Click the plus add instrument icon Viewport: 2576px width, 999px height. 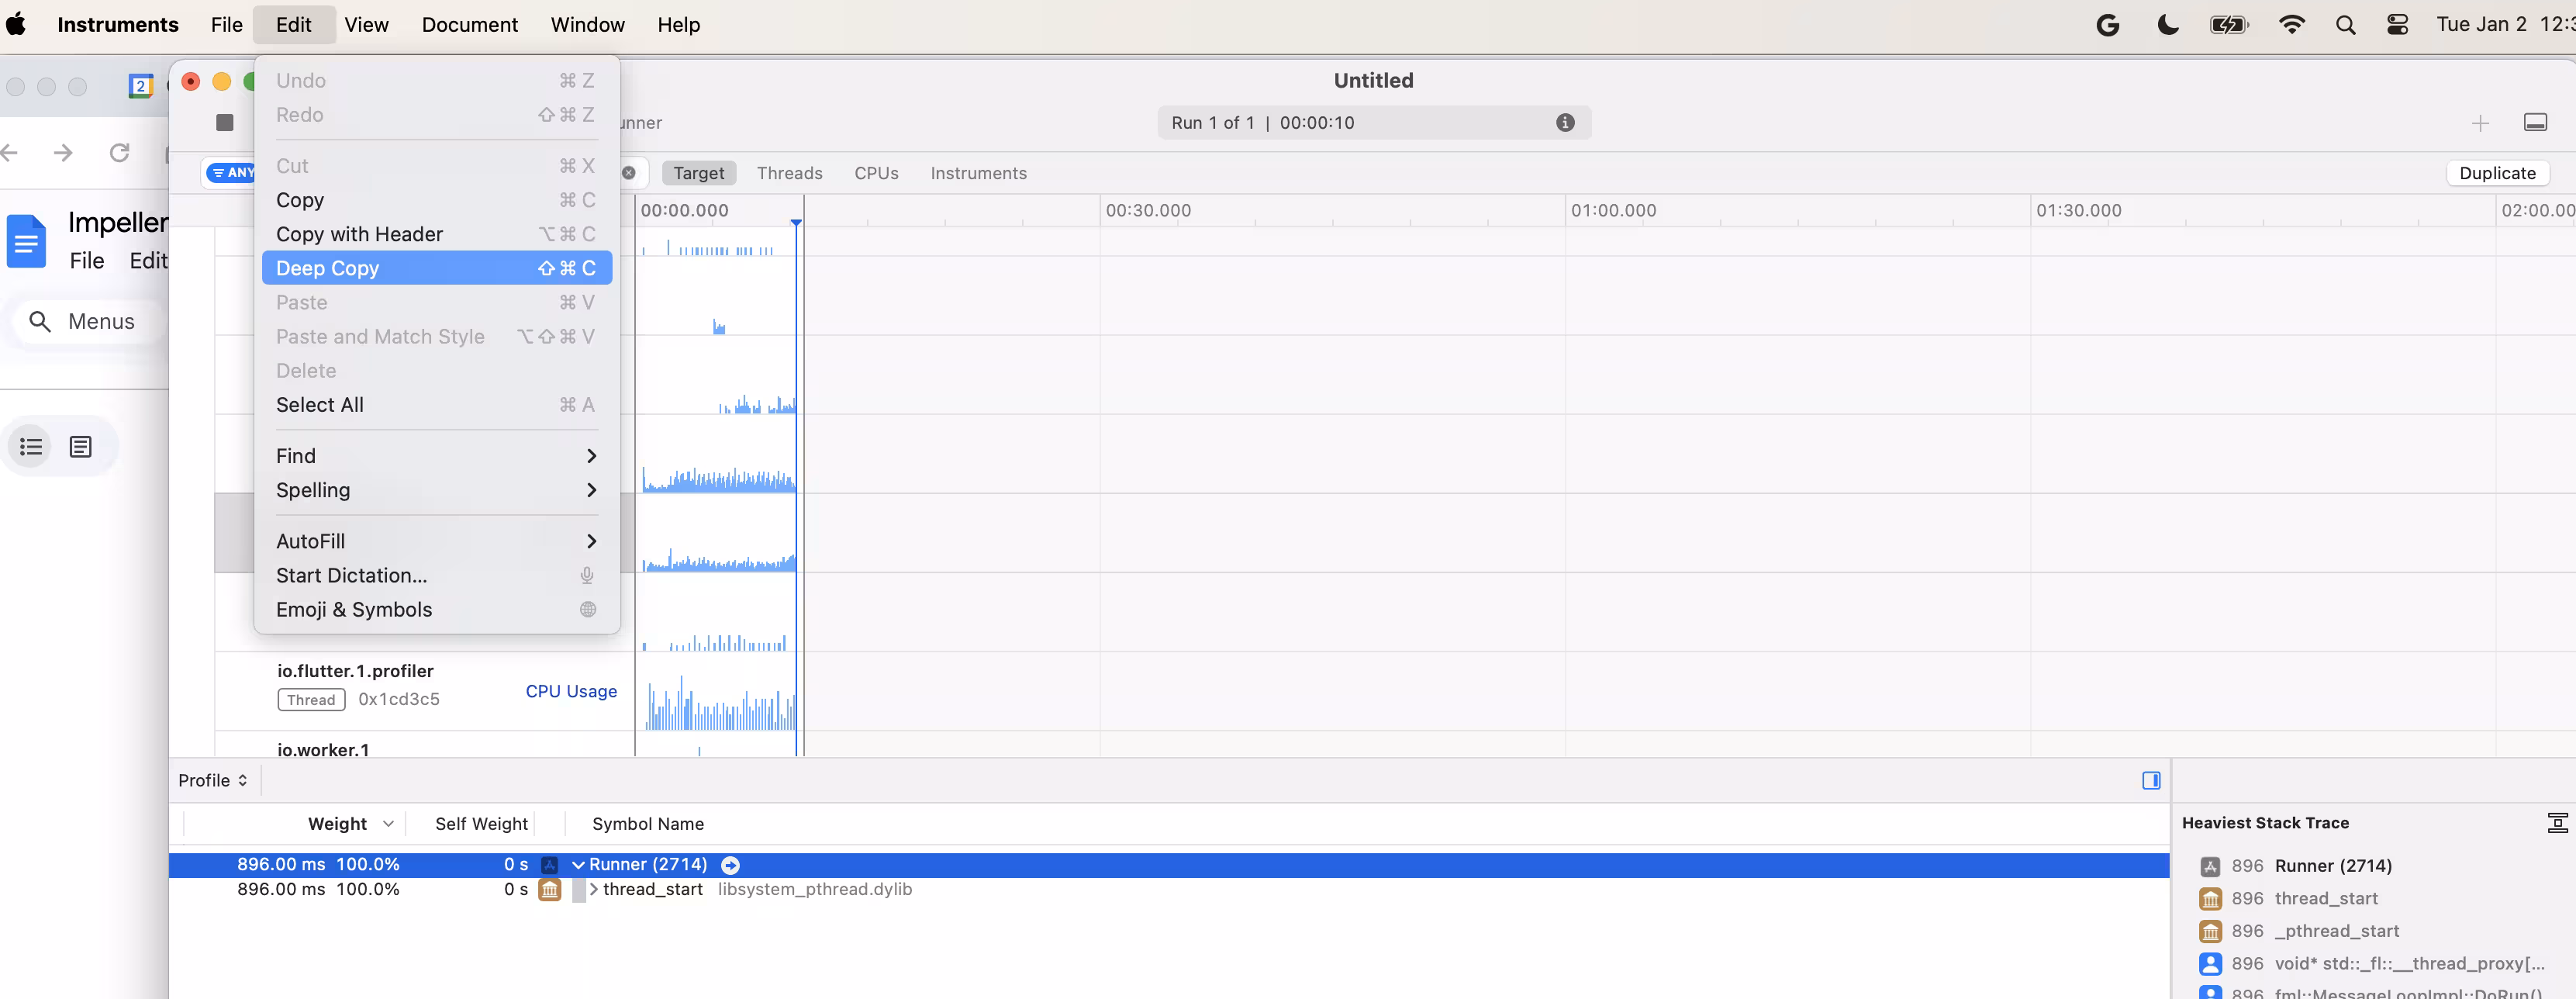click(2479, 123)
